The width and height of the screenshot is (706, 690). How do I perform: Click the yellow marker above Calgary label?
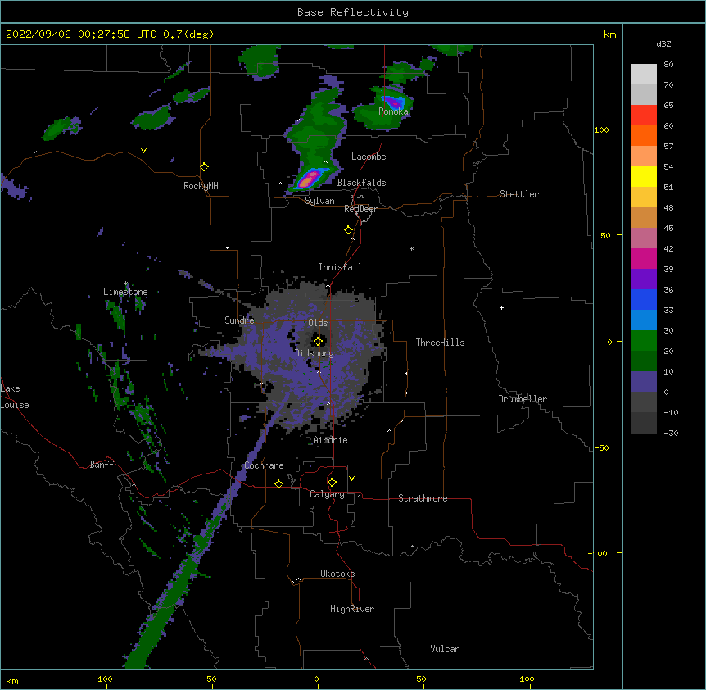pyautogui.click(x=332, y=483)
